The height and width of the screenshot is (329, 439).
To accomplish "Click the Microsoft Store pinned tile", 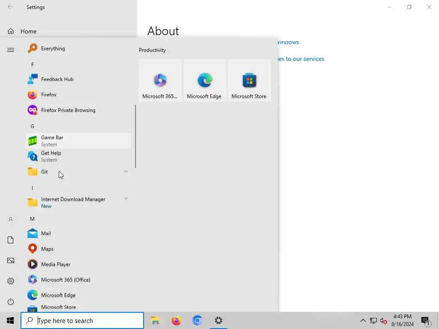I will click(x=250, y=81).
